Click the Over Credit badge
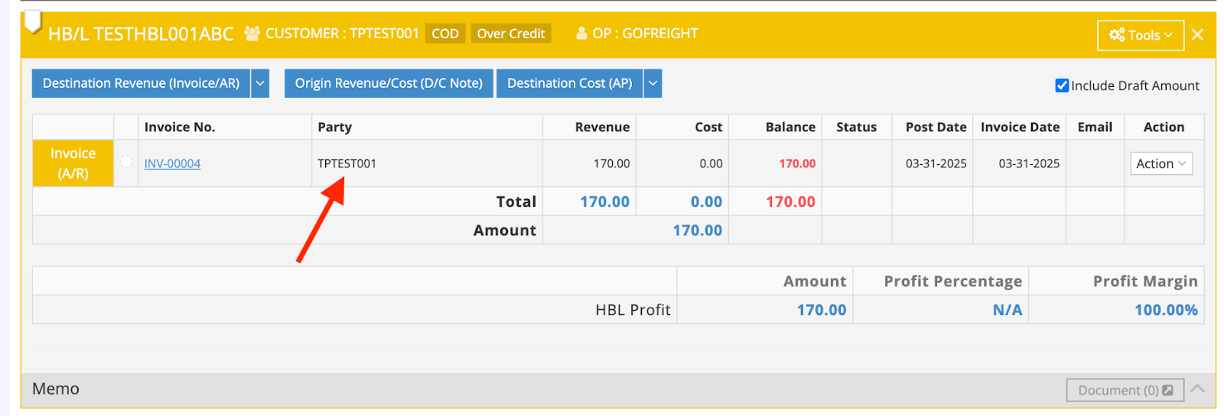1224x416 pixels. point(510,34)
